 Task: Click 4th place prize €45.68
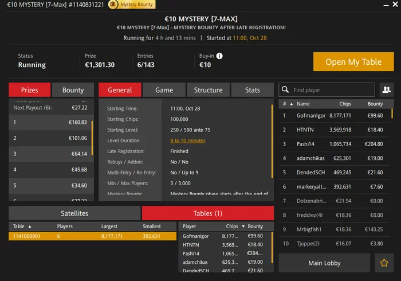coord(51,170)
